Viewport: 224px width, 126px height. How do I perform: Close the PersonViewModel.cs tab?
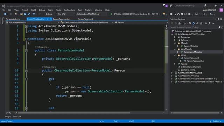[51, 19]
